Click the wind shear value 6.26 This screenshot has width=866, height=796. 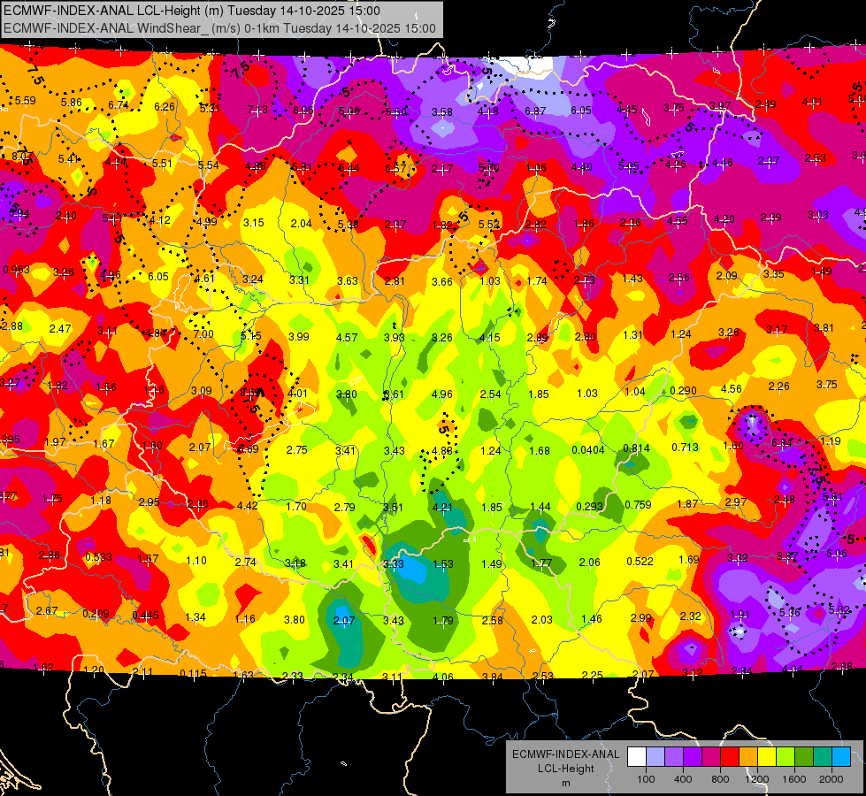click(165, 107)
